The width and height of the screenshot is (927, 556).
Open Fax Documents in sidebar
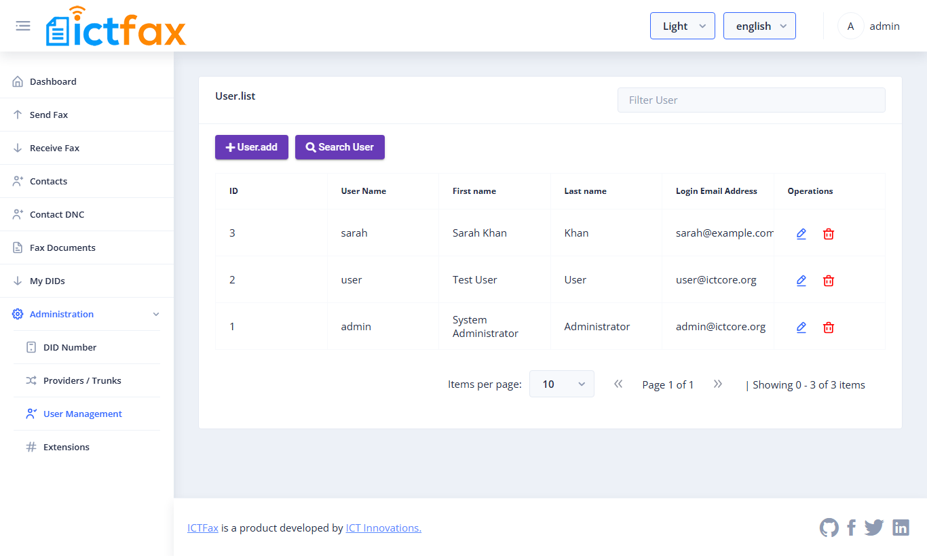(x=87, y=247)
